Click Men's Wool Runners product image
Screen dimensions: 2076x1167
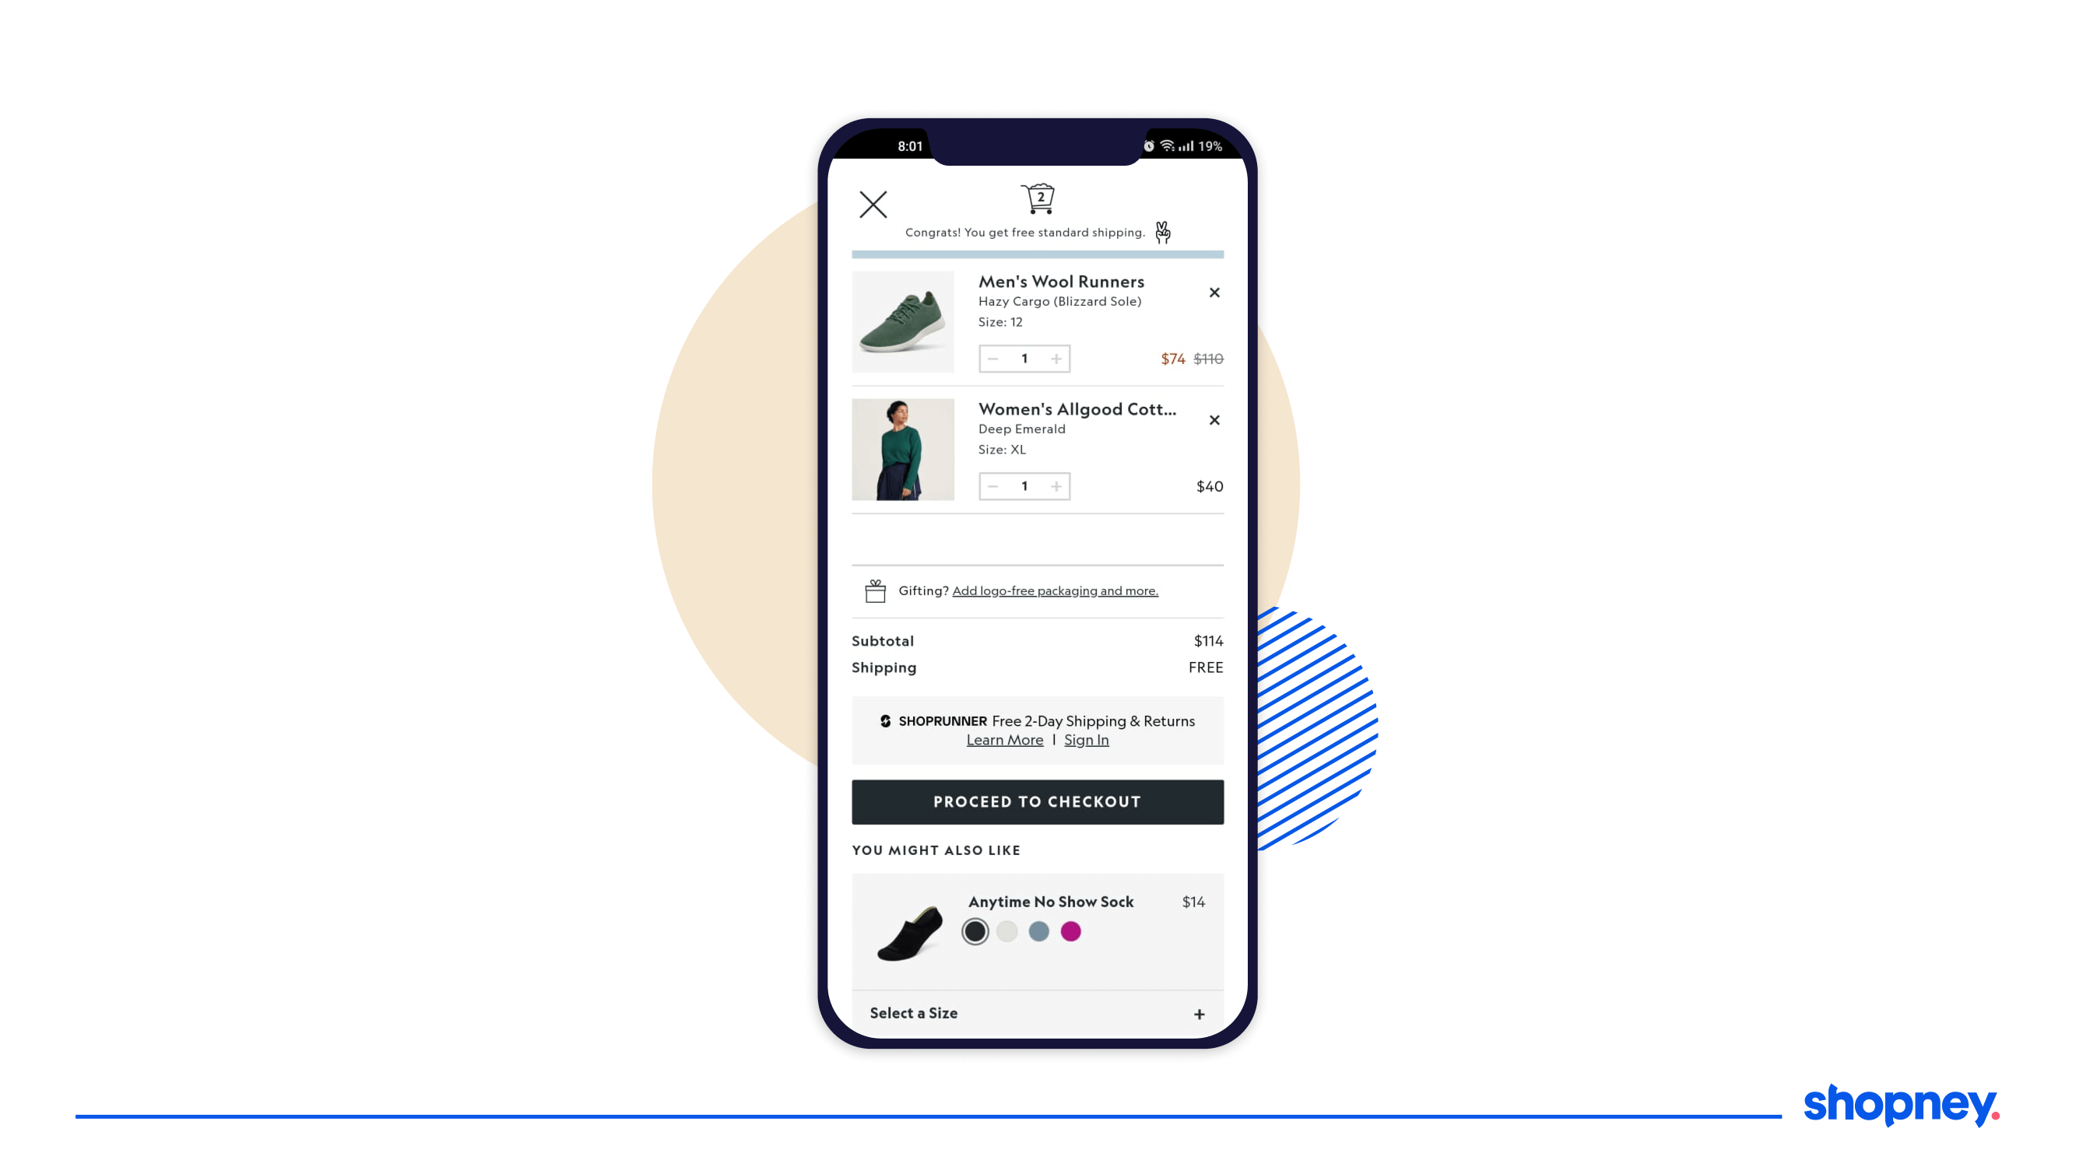click(902, 321)
